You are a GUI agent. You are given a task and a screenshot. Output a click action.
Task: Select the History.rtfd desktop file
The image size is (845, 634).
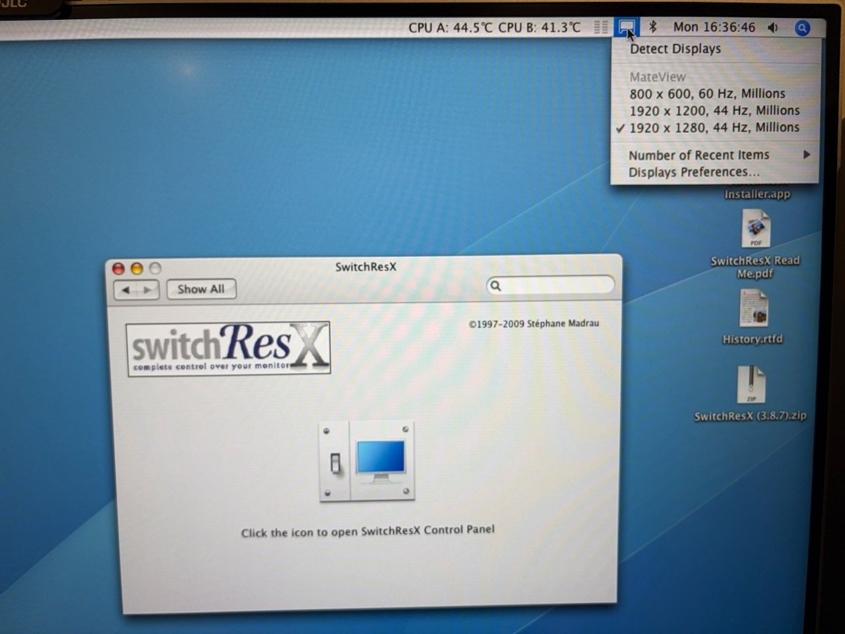pos(753,318)
